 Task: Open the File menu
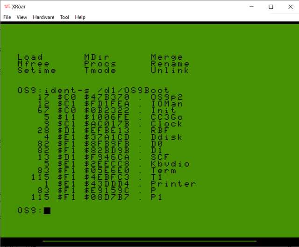(7, 17)
